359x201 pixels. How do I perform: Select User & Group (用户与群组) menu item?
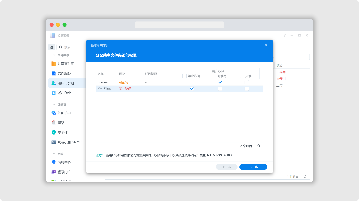click(66, 83)
